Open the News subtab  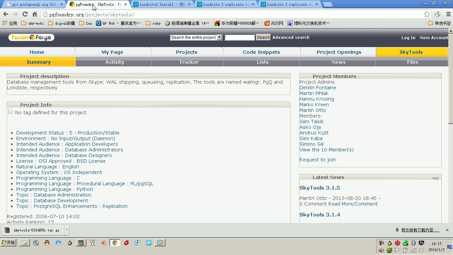(338, 62)
